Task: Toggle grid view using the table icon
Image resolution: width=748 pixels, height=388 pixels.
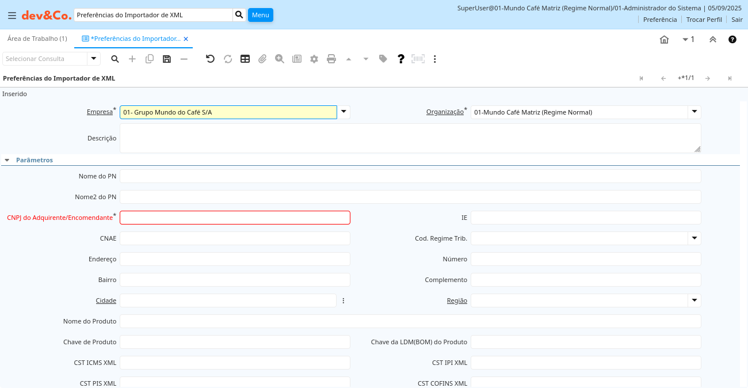Action: pos(245,59)
